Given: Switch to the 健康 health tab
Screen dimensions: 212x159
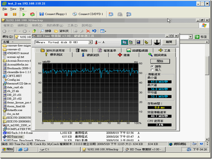Looking at the screenshot, I should tap(124, 55).
